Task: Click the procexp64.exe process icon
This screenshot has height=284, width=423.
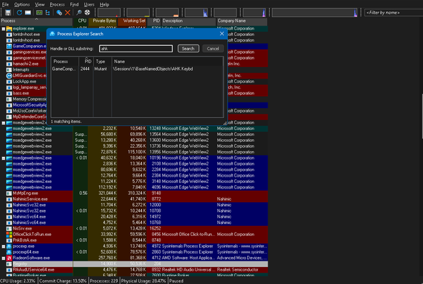Action: point(9,252)
